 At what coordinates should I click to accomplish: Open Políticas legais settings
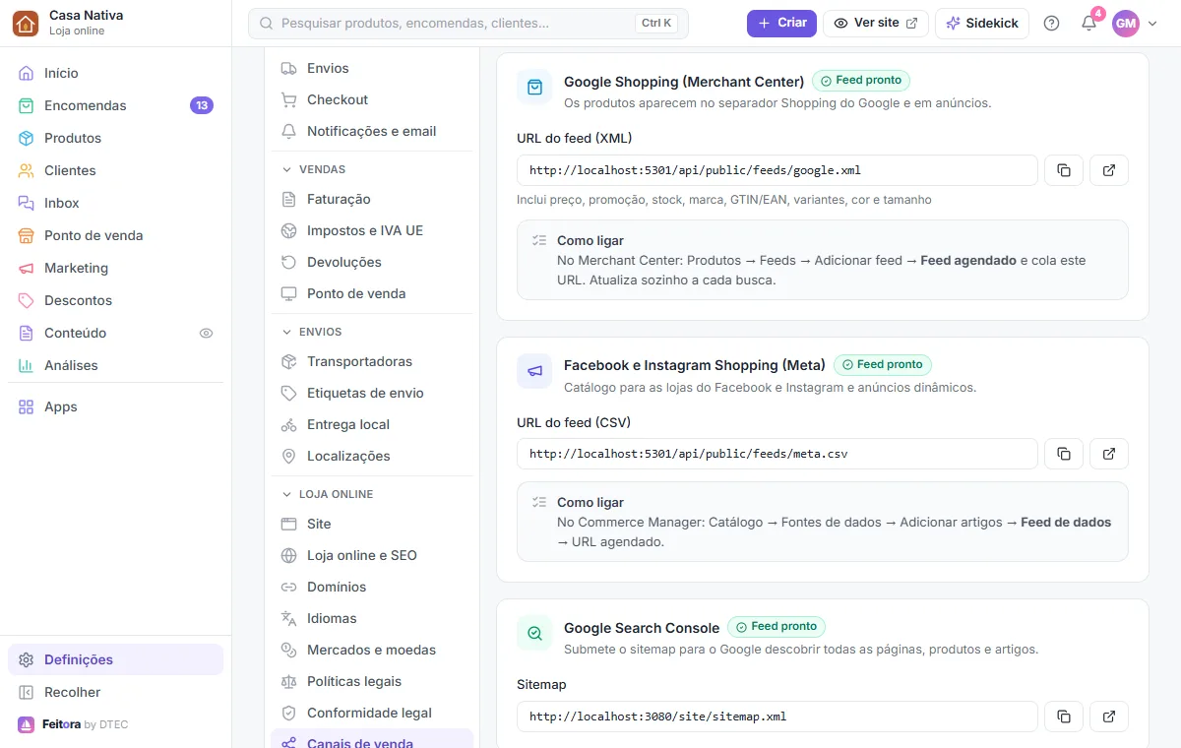372,681
